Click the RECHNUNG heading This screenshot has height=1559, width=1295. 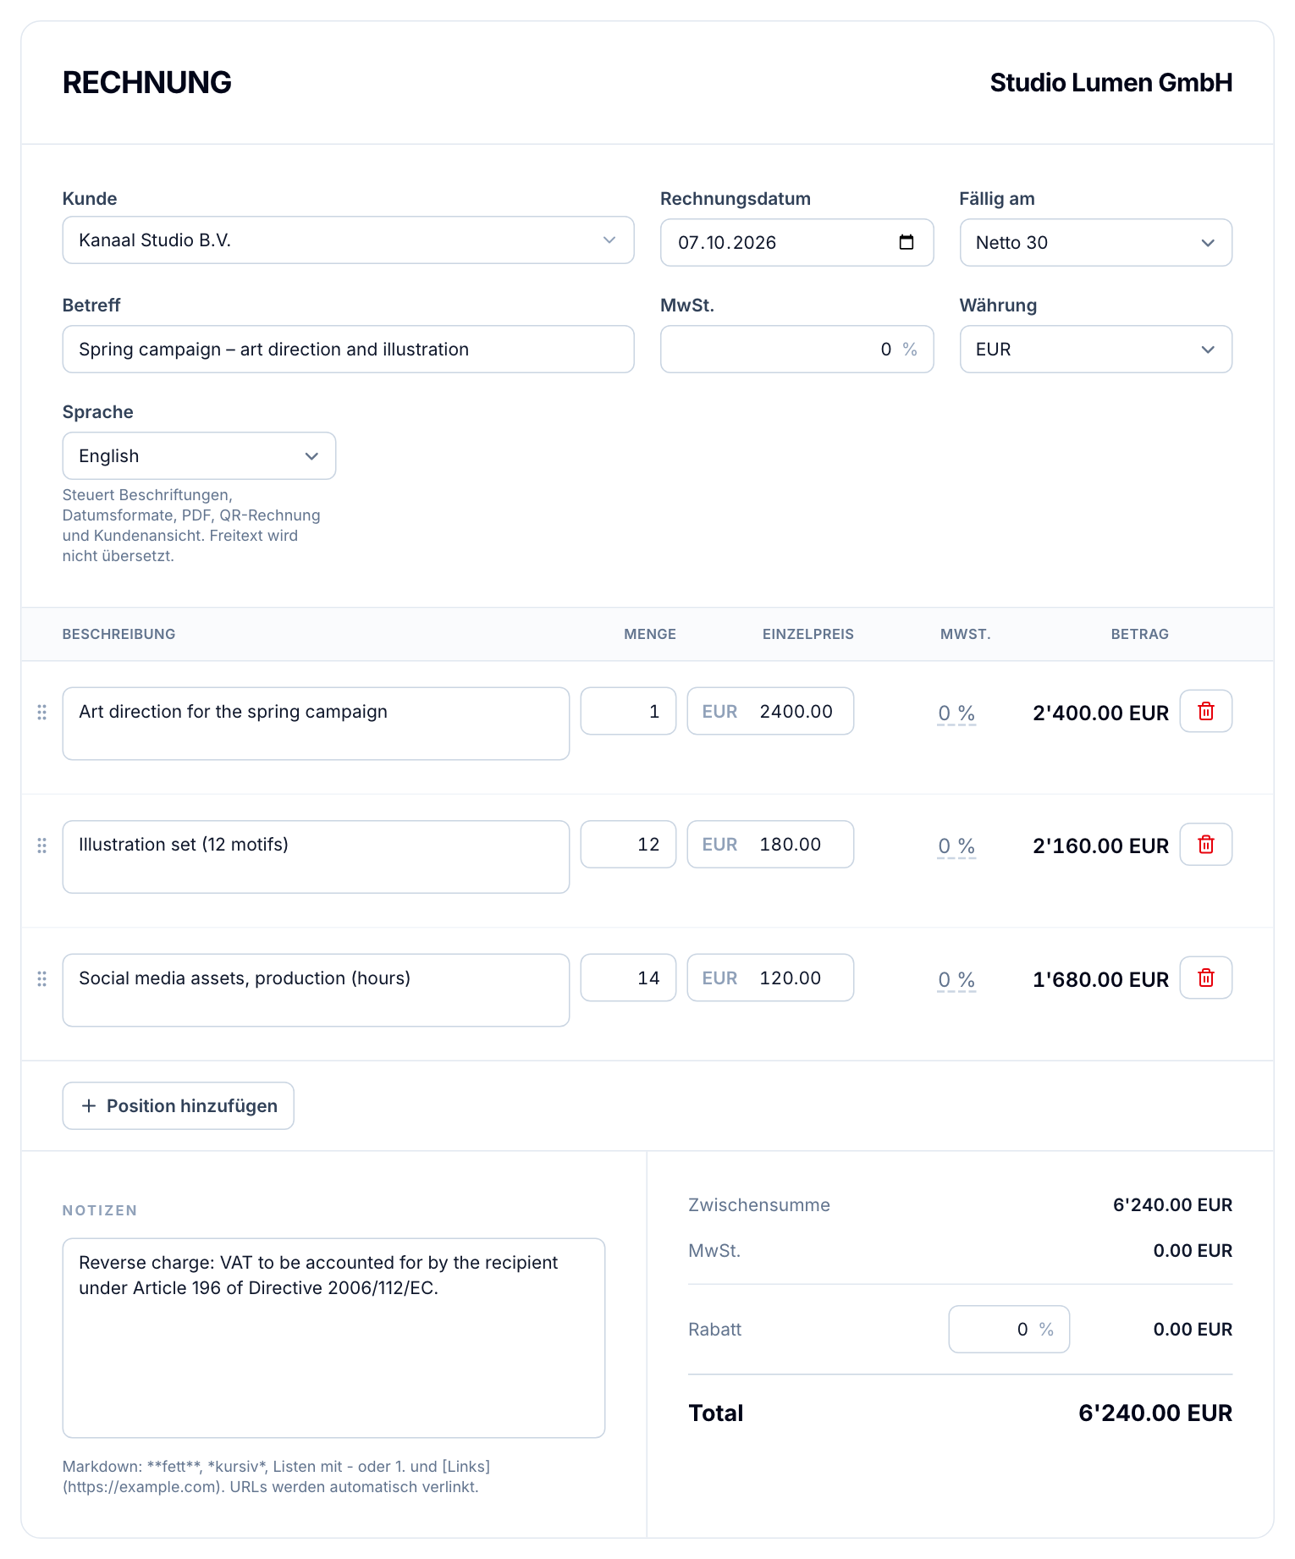point(147,82)
